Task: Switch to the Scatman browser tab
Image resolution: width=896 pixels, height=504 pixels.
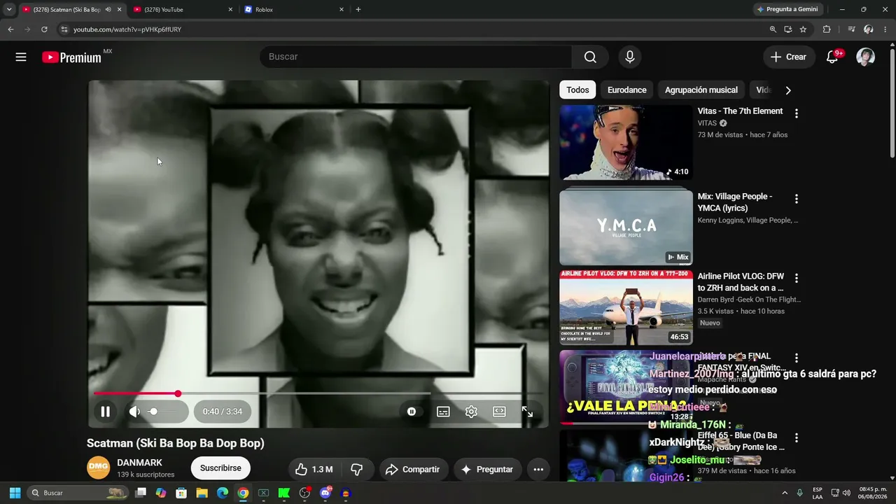Action: [x=66, y=10]
